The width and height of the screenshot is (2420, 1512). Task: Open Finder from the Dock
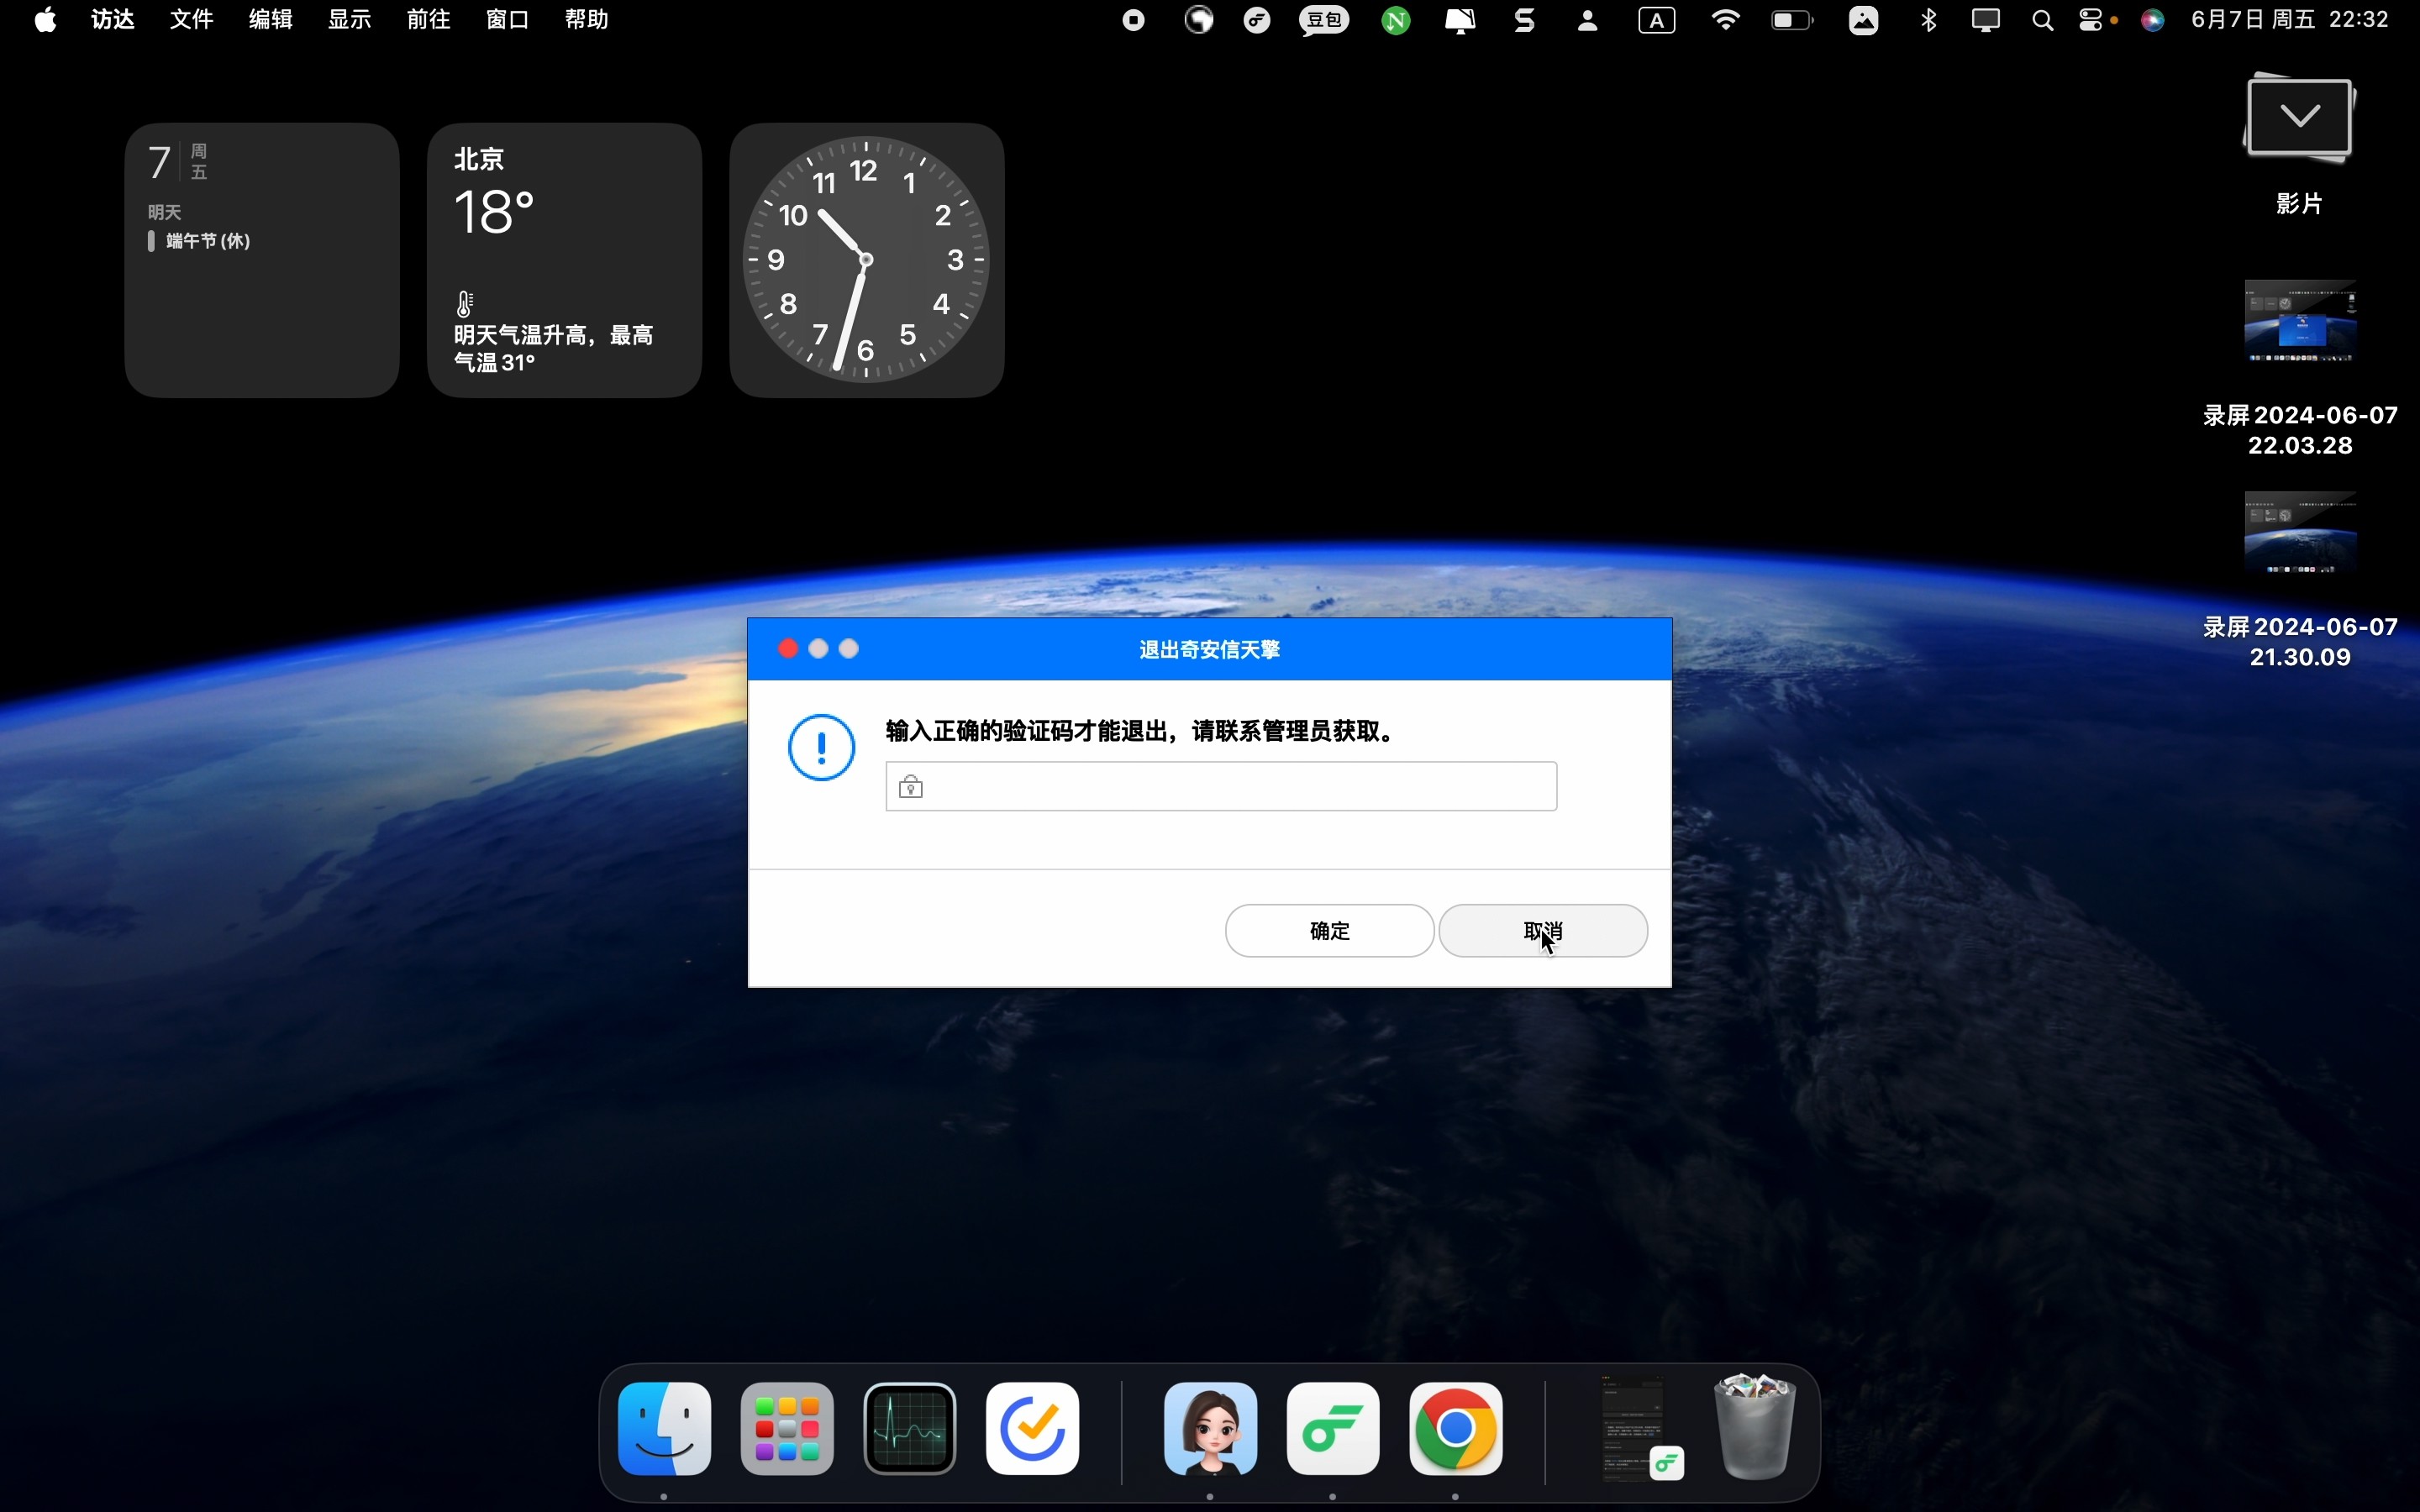(664, 1428)
